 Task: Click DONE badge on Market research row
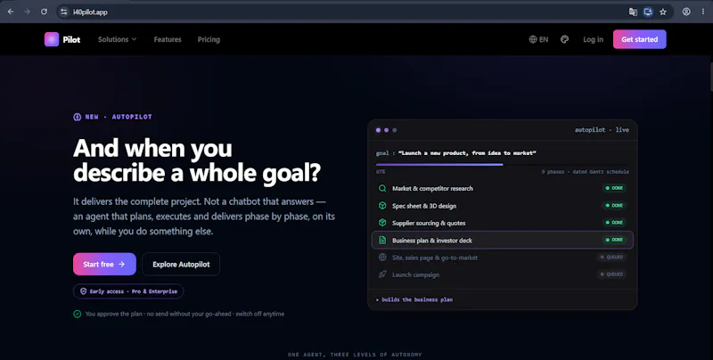614,188
